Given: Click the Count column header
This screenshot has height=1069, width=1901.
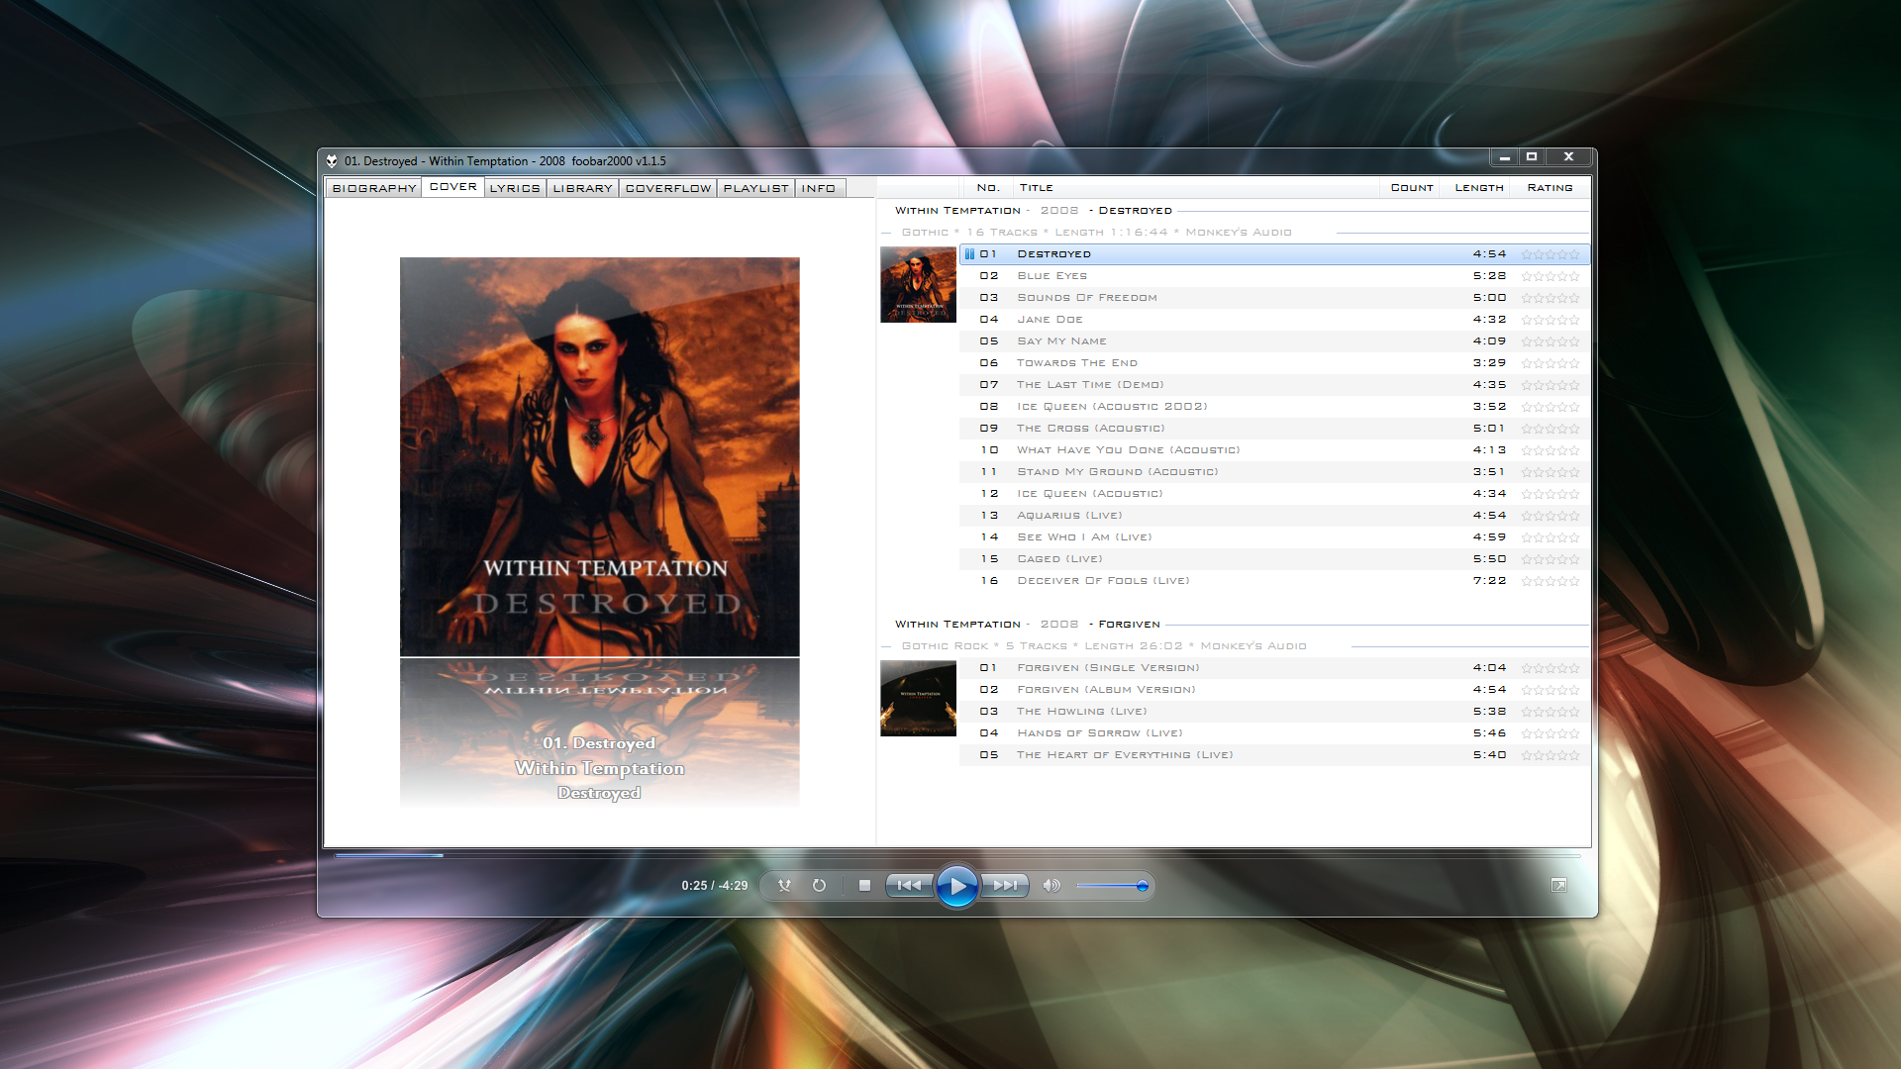Looking at the screenshot, I should click(x=1412, y=188).
